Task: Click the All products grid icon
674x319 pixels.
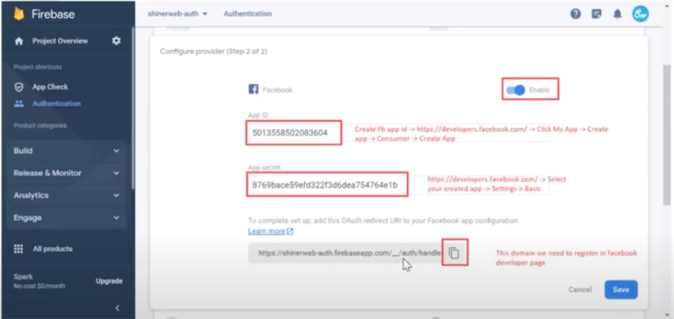Action: [18, 249]
